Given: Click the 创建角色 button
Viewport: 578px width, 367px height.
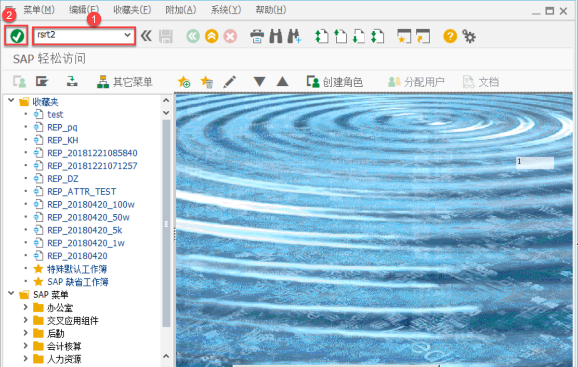Looking at the screenshot, I should pyautogui.click(x=334, y=82).
